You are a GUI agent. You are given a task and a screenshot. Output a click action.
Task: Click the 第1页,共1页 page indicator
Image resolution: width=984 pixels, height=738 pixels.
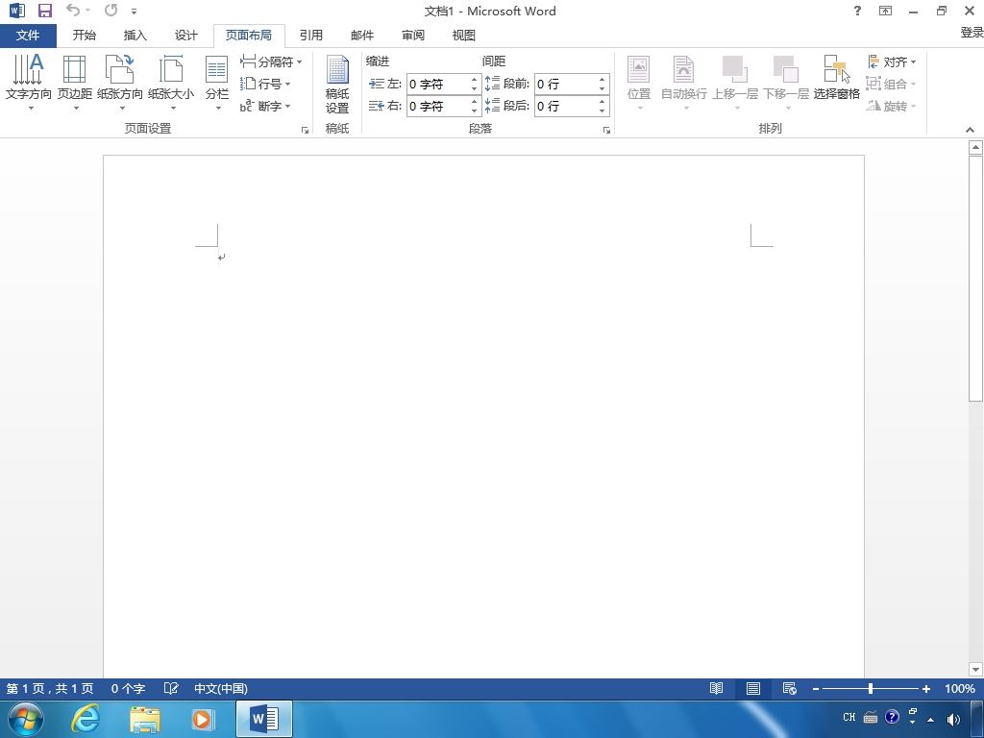pos(50,688)
